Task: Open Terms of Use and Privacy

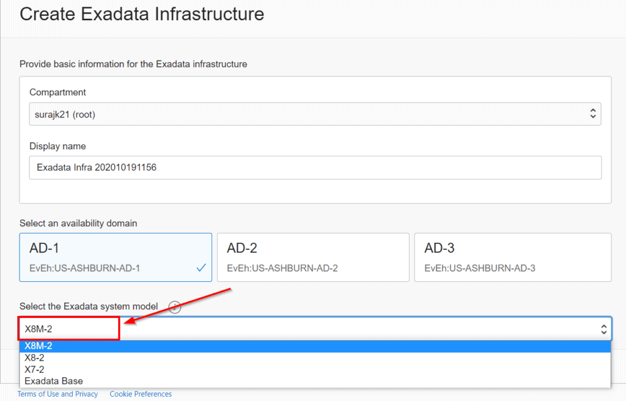Action: coord(57,394)
